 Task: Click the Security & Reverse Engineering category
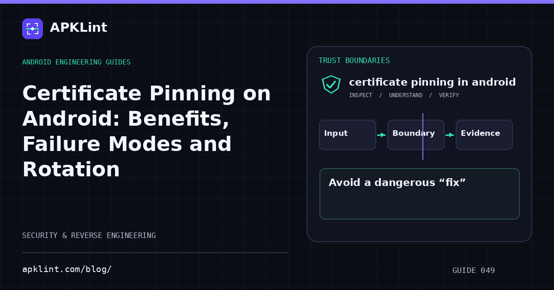89,236
